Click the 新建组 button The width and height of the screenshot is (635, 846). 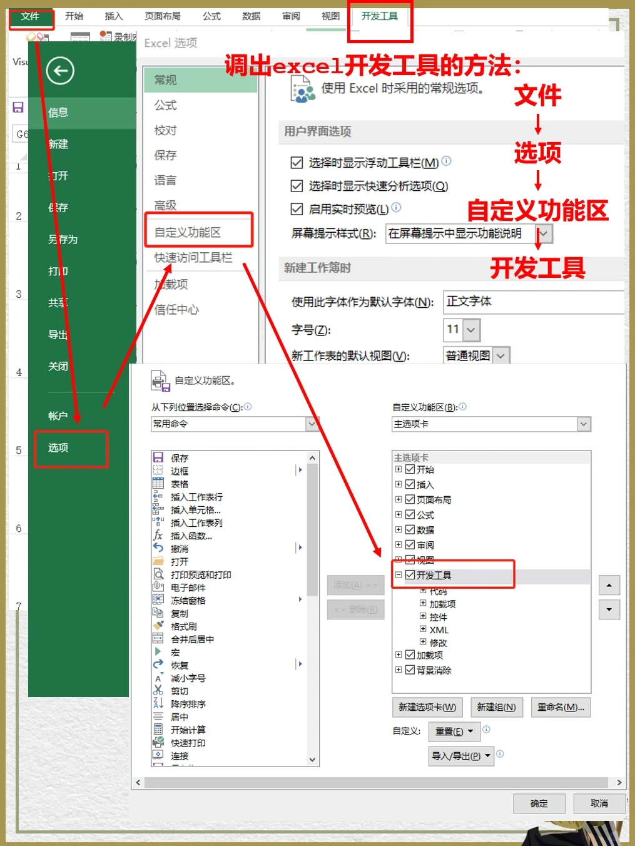click(496, 707)
